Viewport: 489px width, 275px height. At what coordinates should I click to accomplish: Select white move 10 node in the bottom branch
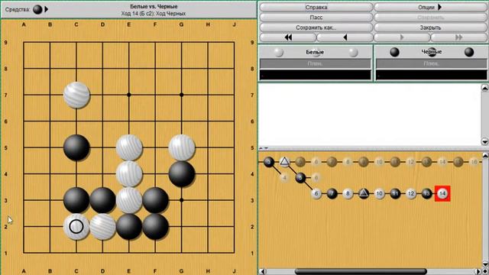(379, 193)
